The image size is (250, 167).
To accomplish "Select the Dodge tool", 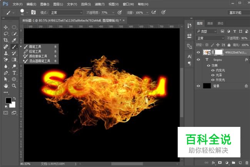I will tap(14, 66).
